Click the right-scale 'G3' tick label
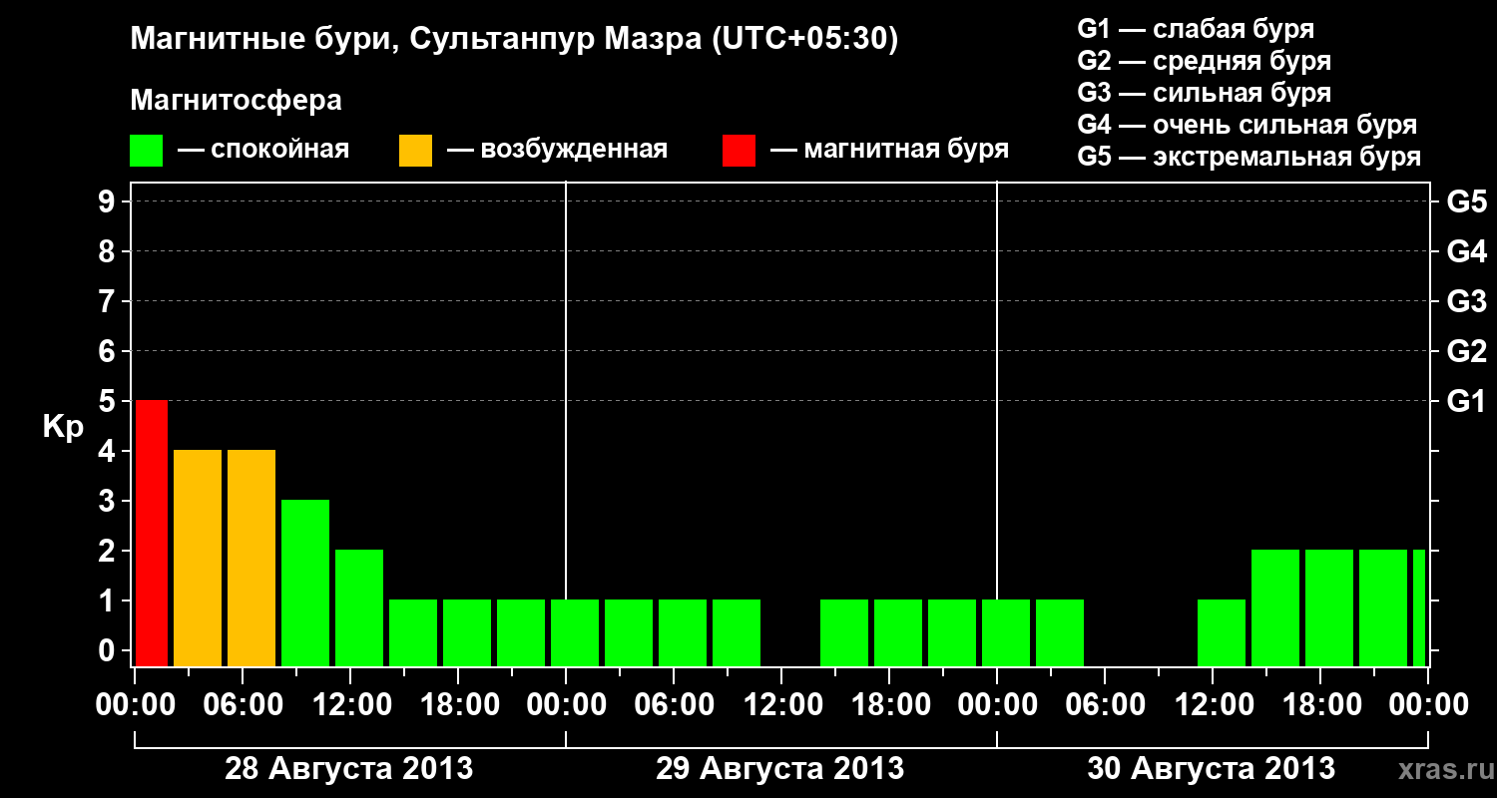Screen dimensions: 1497x798 coord(1466,302)
